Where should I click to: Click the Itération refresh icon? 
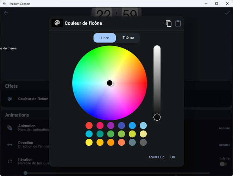point(10,162)
